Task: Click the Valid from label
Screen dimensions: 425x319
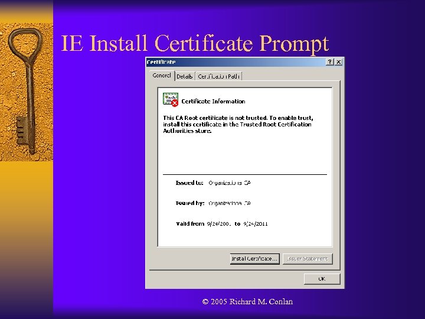Action: tap(190, 224)
